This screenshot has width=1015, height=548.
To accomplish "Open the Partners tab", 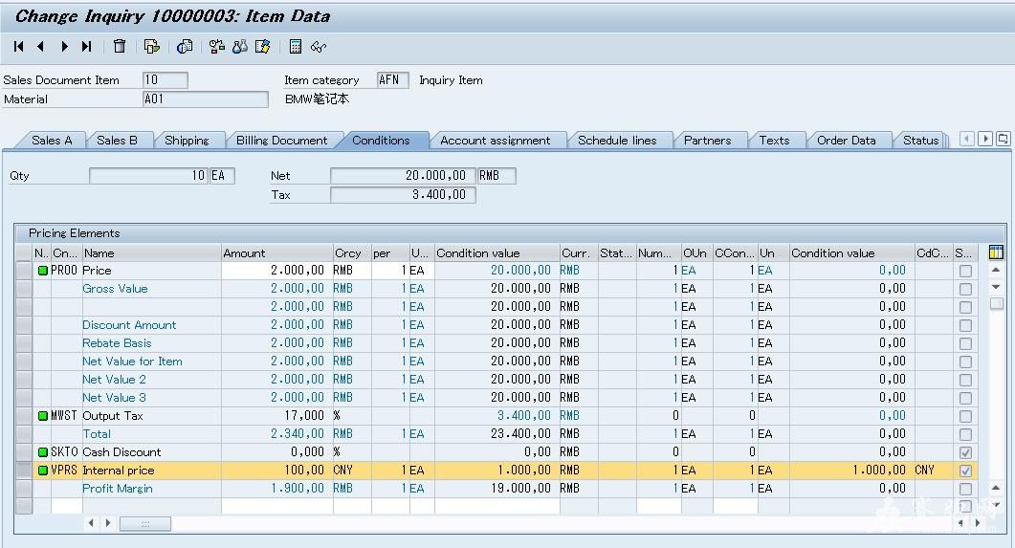I will pos(708,141).
